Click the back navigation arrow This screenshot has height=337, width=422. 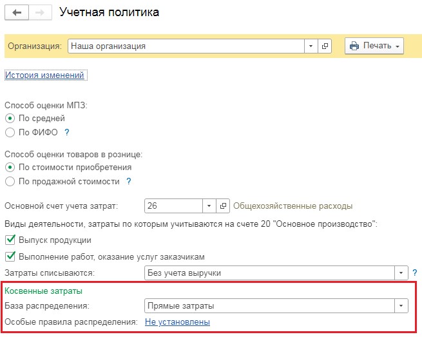tap(17, 12)
